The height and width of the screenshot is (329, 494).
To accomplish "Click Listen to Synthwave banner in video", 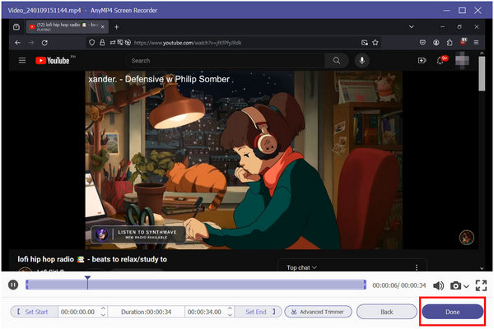I will pyautogui.click(x=138, y=234).
